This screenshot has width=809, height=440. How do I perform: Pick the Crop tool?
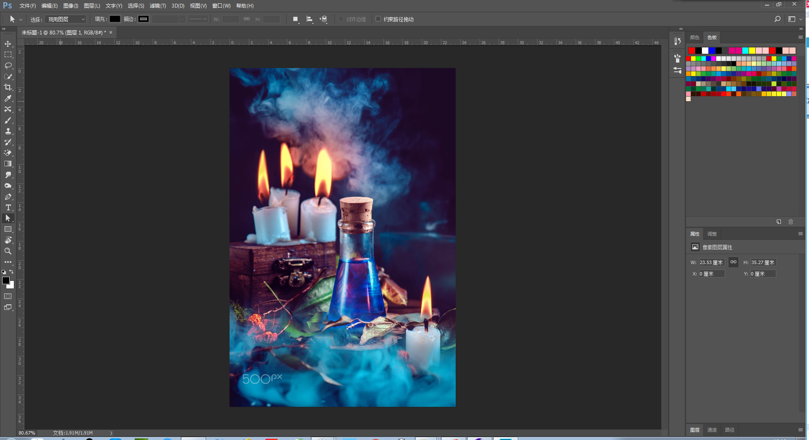click(8, 87)
